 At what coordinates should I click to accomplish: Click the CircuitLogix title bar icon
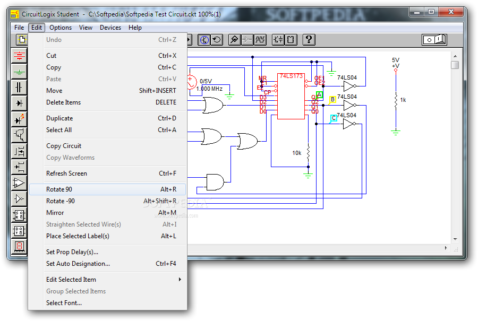click(x=15, y=14)
